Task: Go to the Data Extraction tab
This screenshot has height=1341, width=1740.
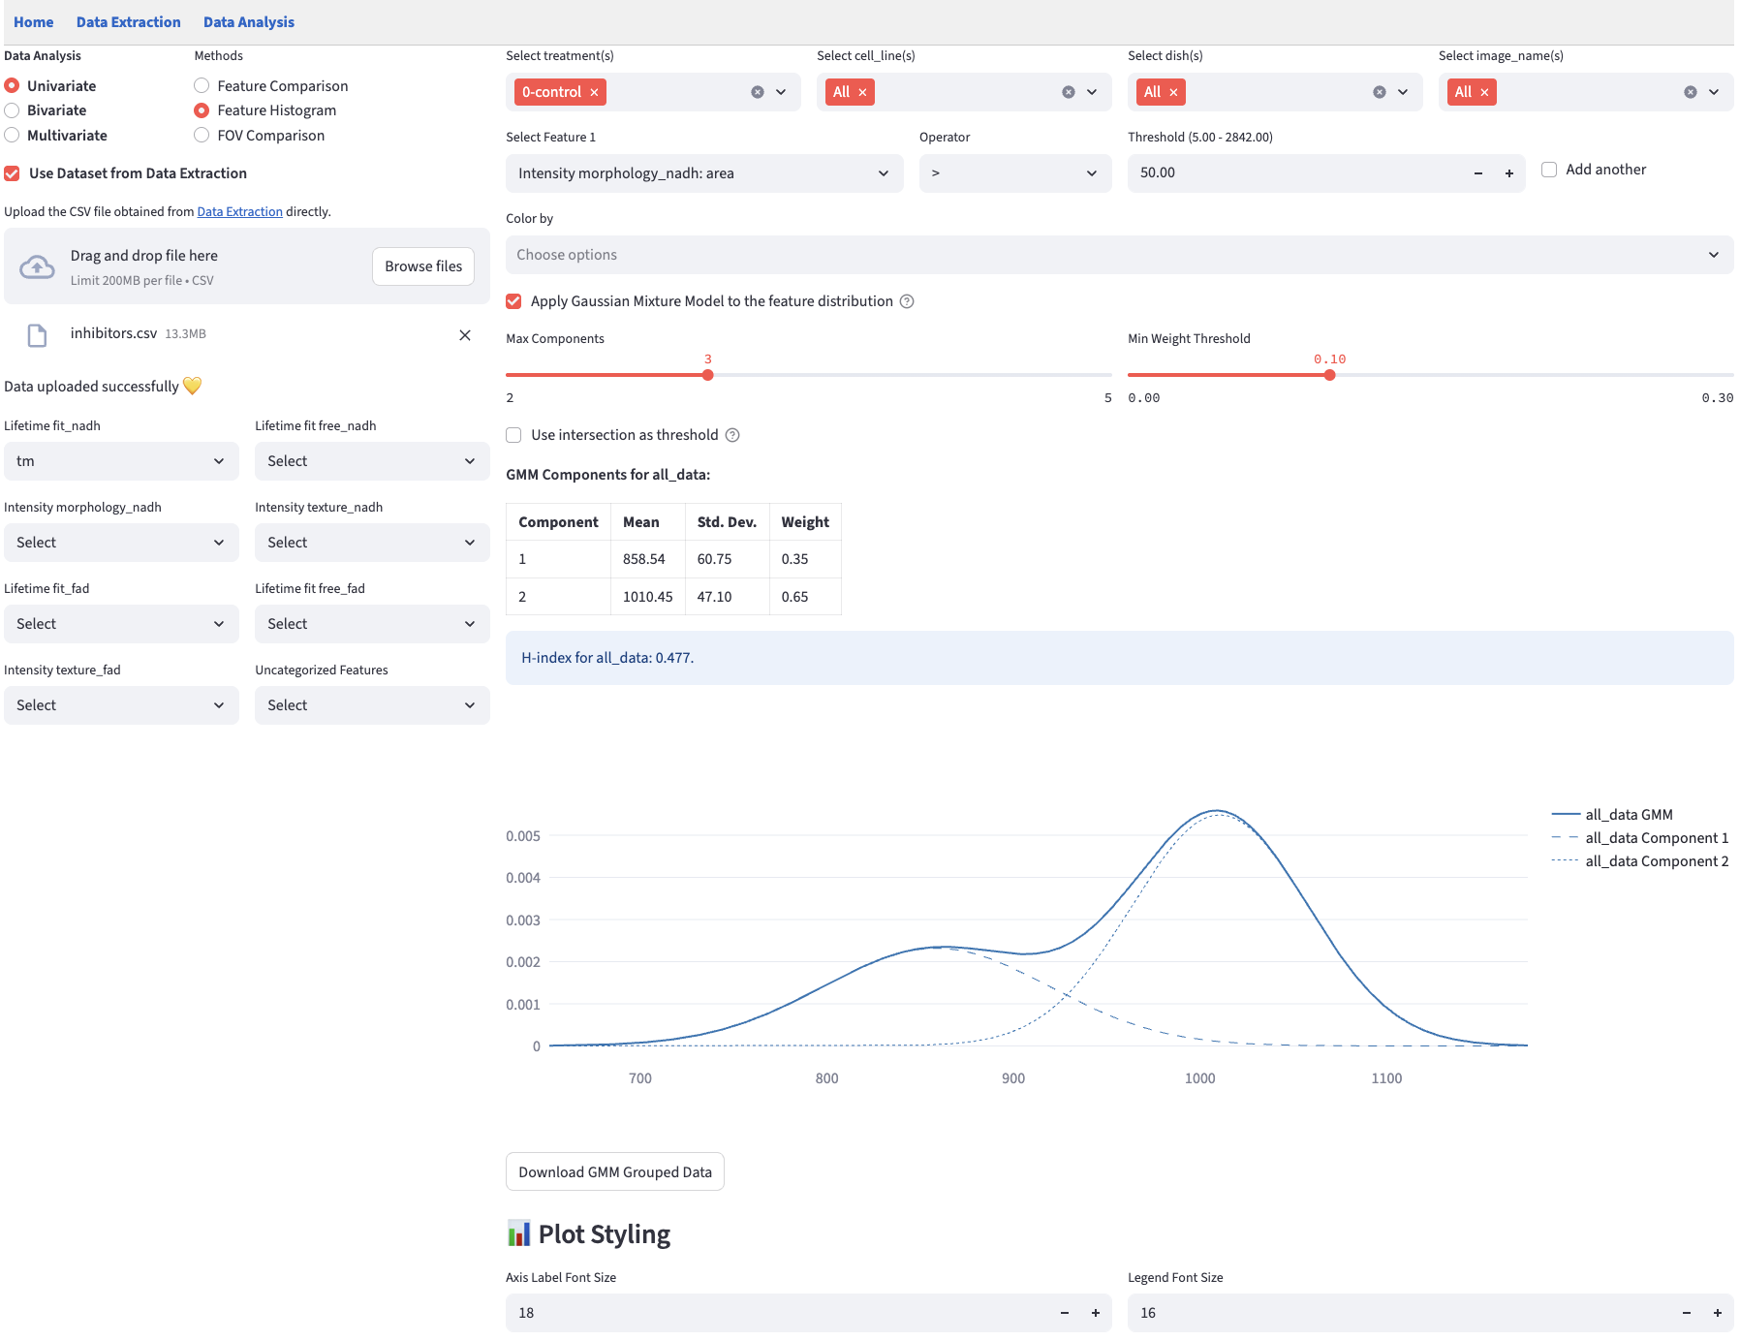Action: 128,22
